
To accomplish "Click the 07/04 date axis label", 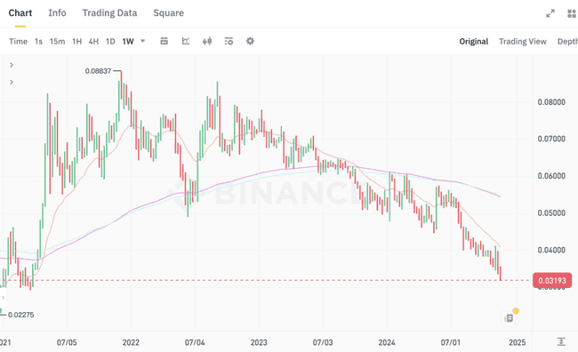I will pyautogui.click(x=195, y=342).
